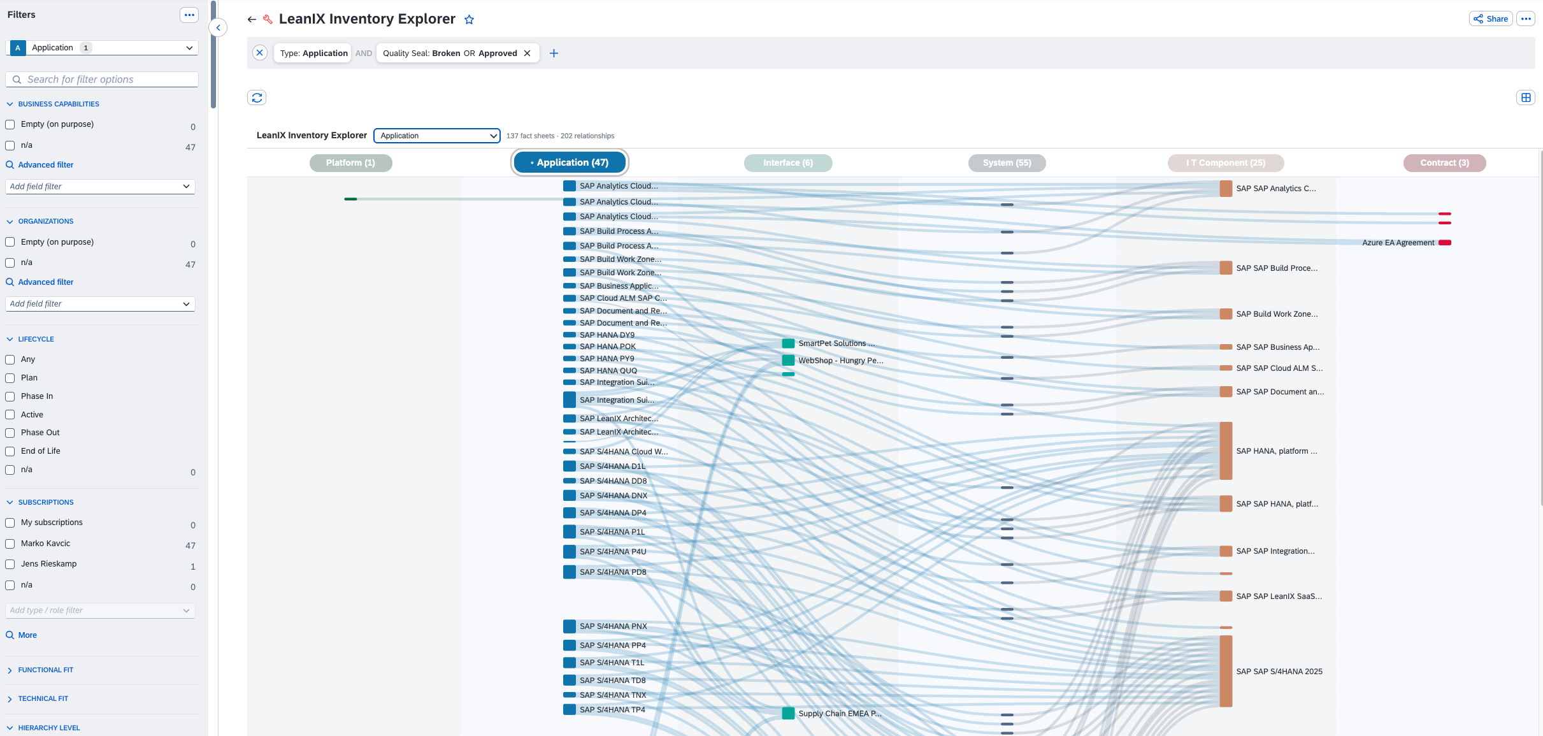Collapse the Business Capabilities section
The width and height of the screenshot is (1543, 736).
coord(10,104)
